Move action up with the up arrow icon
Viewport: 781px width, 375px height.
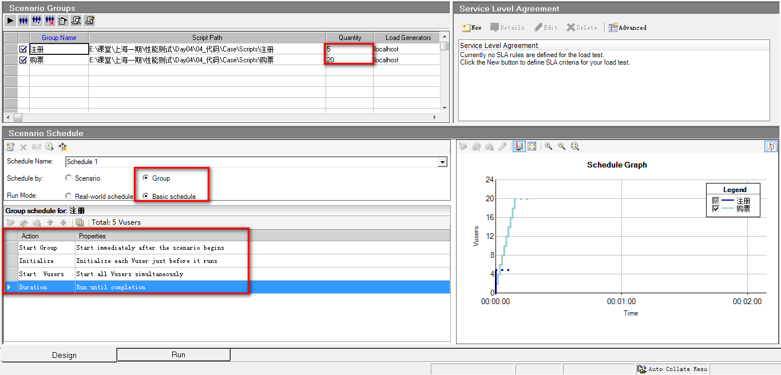pos(50,222)
